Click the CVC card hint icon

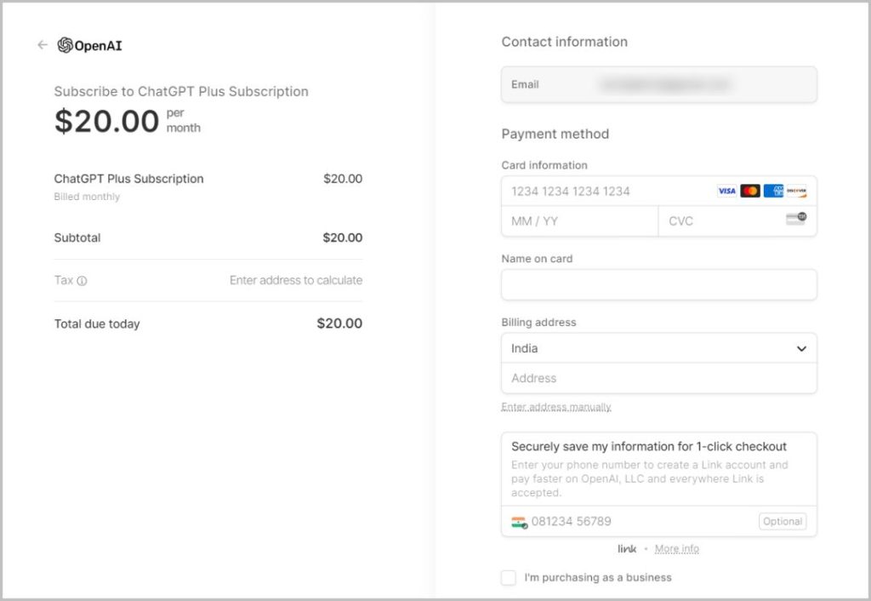(x=796, y=218)
